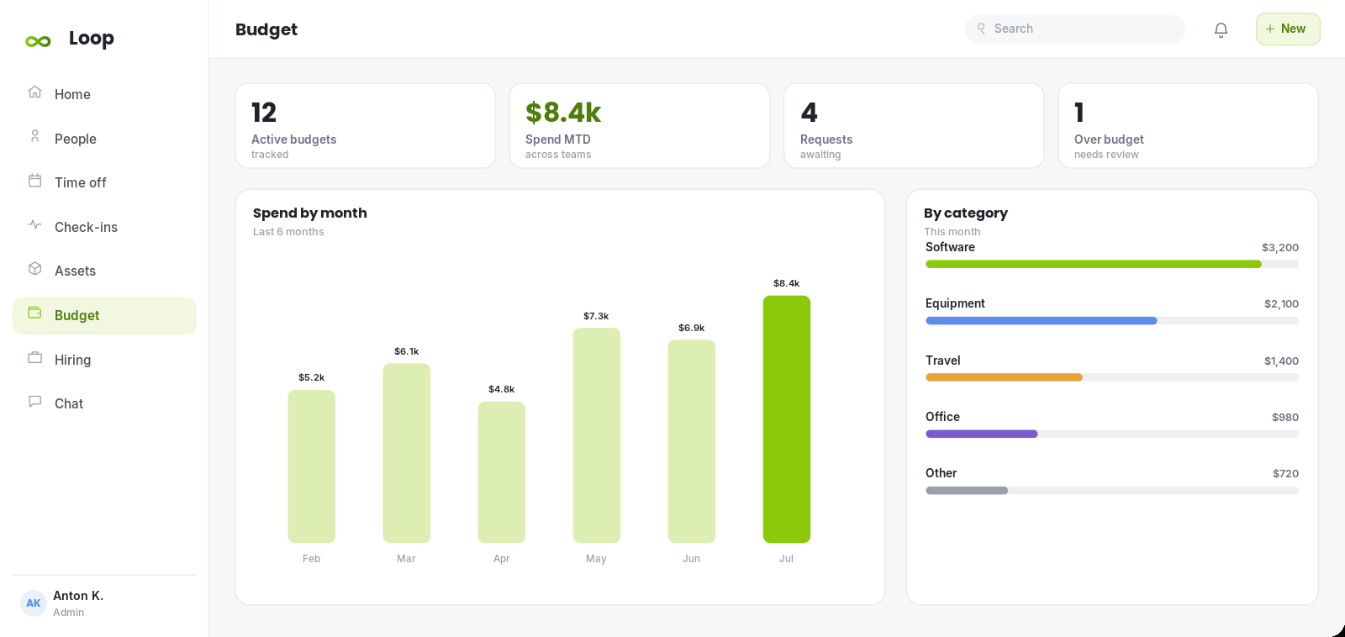
Task: Click the Time off calendar icon
Action: pyautogui.click(x=34, y=180)
